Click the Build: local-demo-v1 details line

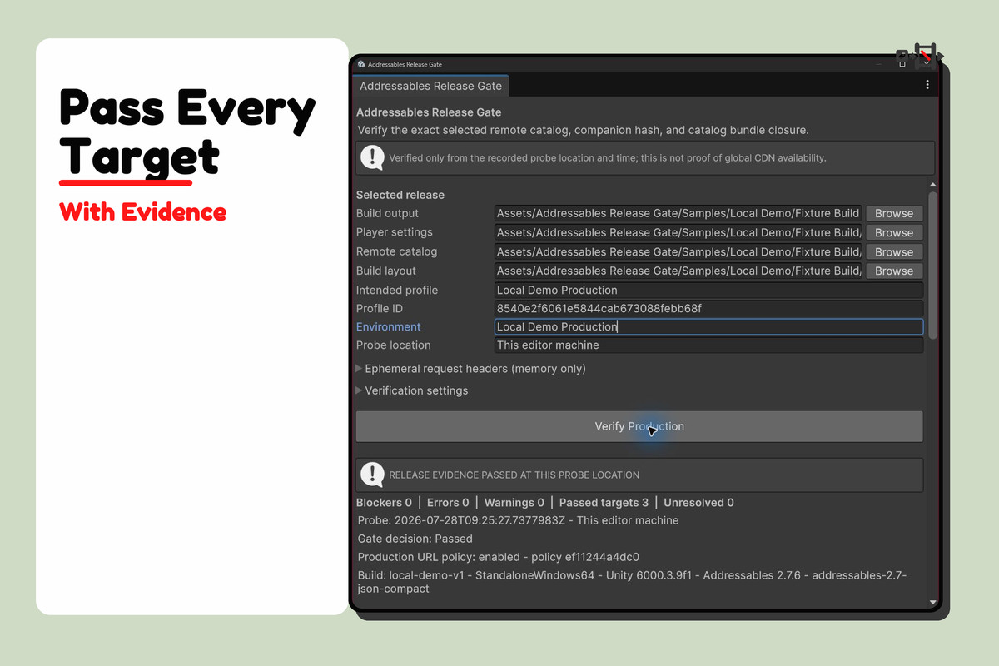tap(632, 582)
